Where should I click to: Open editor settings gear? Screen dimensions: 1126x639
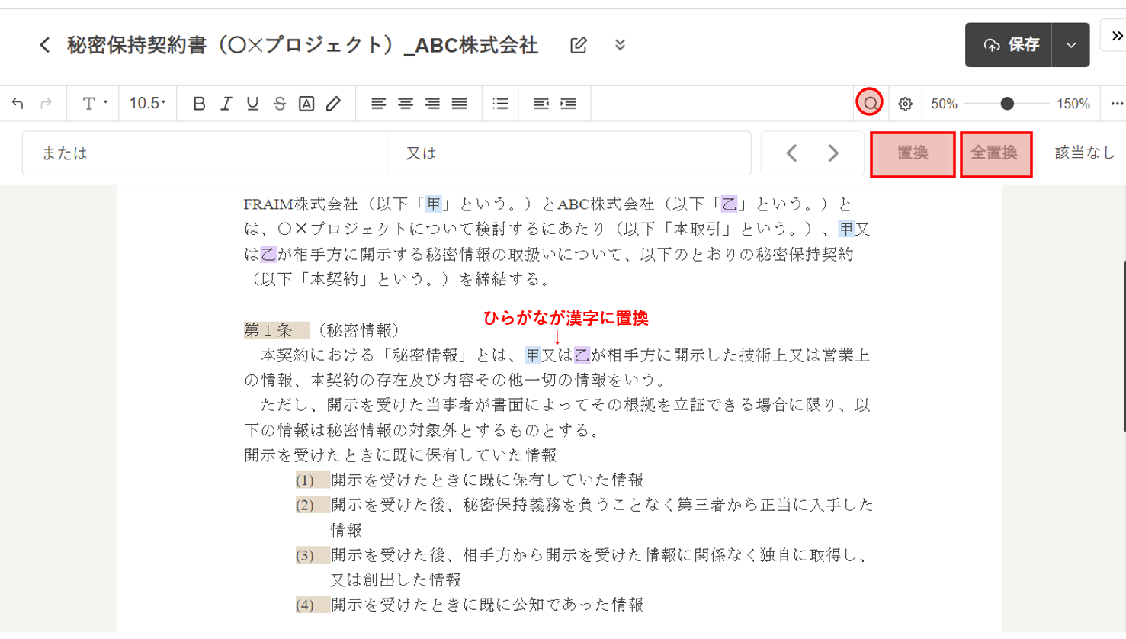tap(905, 104)
